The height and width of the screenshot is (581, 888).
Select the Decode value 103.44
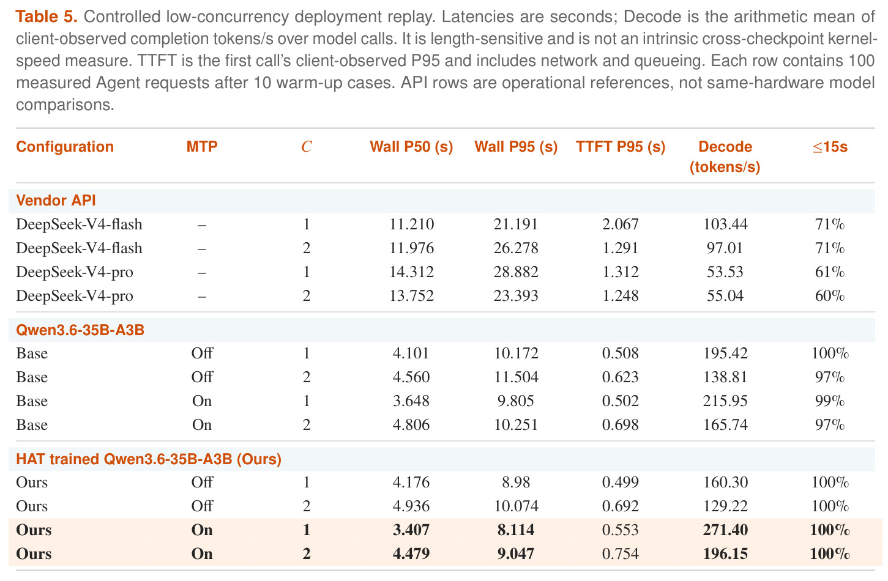click(725, 224)
